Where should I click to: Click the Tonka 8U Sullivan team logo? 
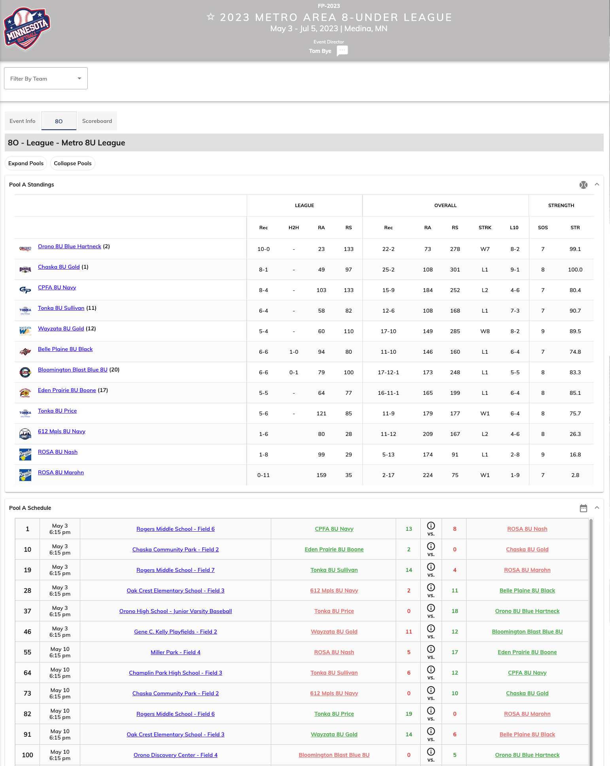point(25,310)
